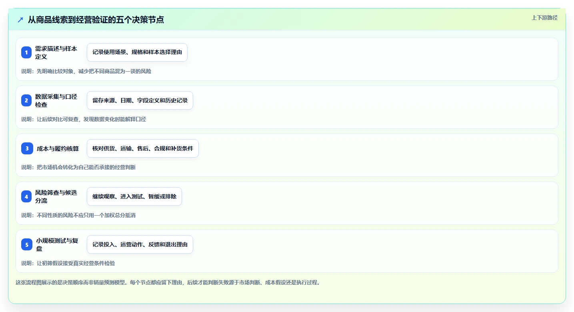Click the 成本与履约核算 step heading
The height and width of the screenshot is (312, 574).
pyautogui.click(x=58, y=148)
